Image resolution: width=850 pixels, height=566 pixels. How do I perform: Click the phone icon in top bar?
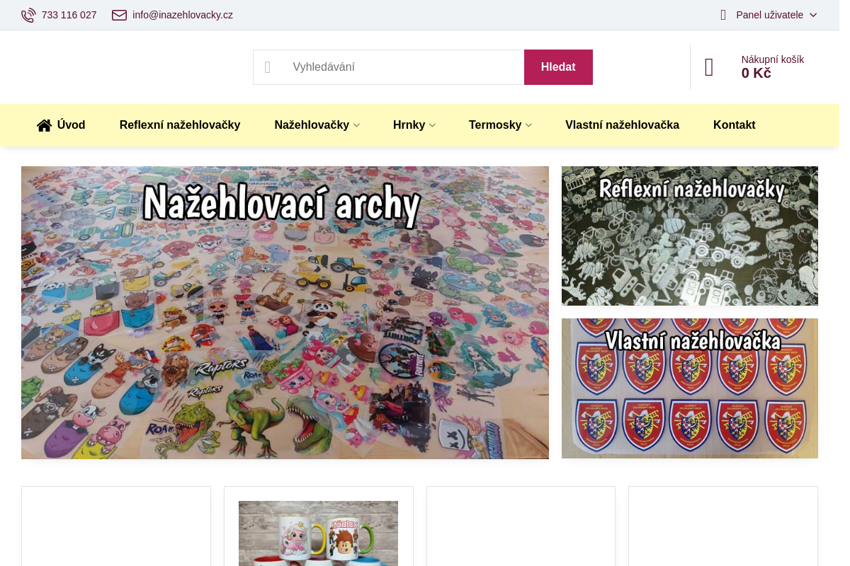[28, 15]
